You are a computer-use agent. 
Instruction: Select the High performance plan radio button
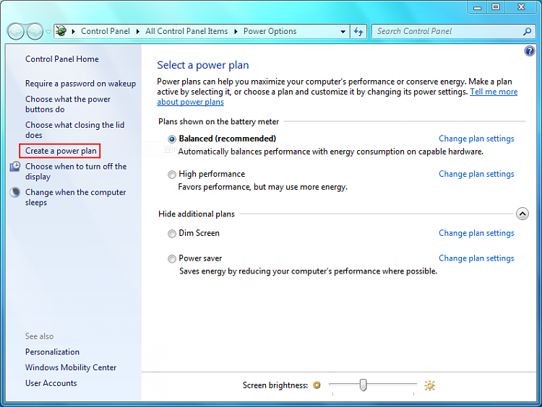point(172,175)
